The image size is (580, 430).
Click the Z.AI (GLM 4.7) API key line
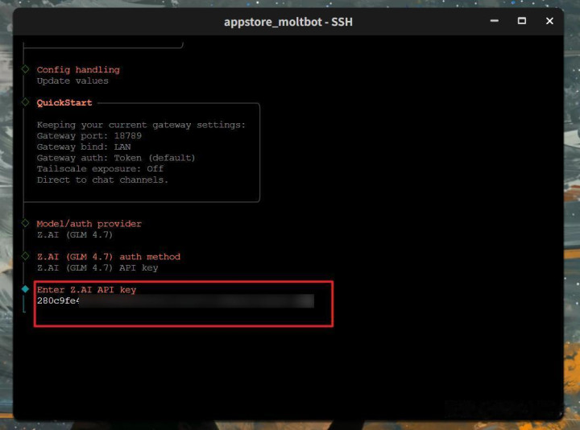click(x=97, y=267)
